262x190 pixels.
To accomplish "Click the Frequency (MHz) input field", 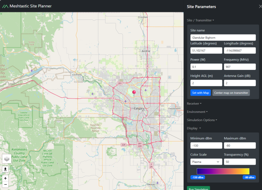I will pos(240,67).
